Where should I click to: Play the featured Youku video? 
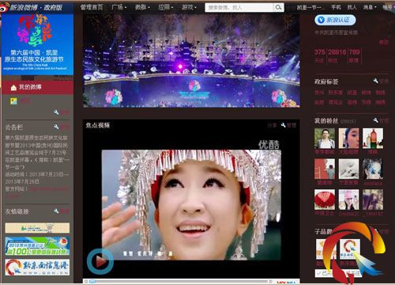[x=100, y=261]
